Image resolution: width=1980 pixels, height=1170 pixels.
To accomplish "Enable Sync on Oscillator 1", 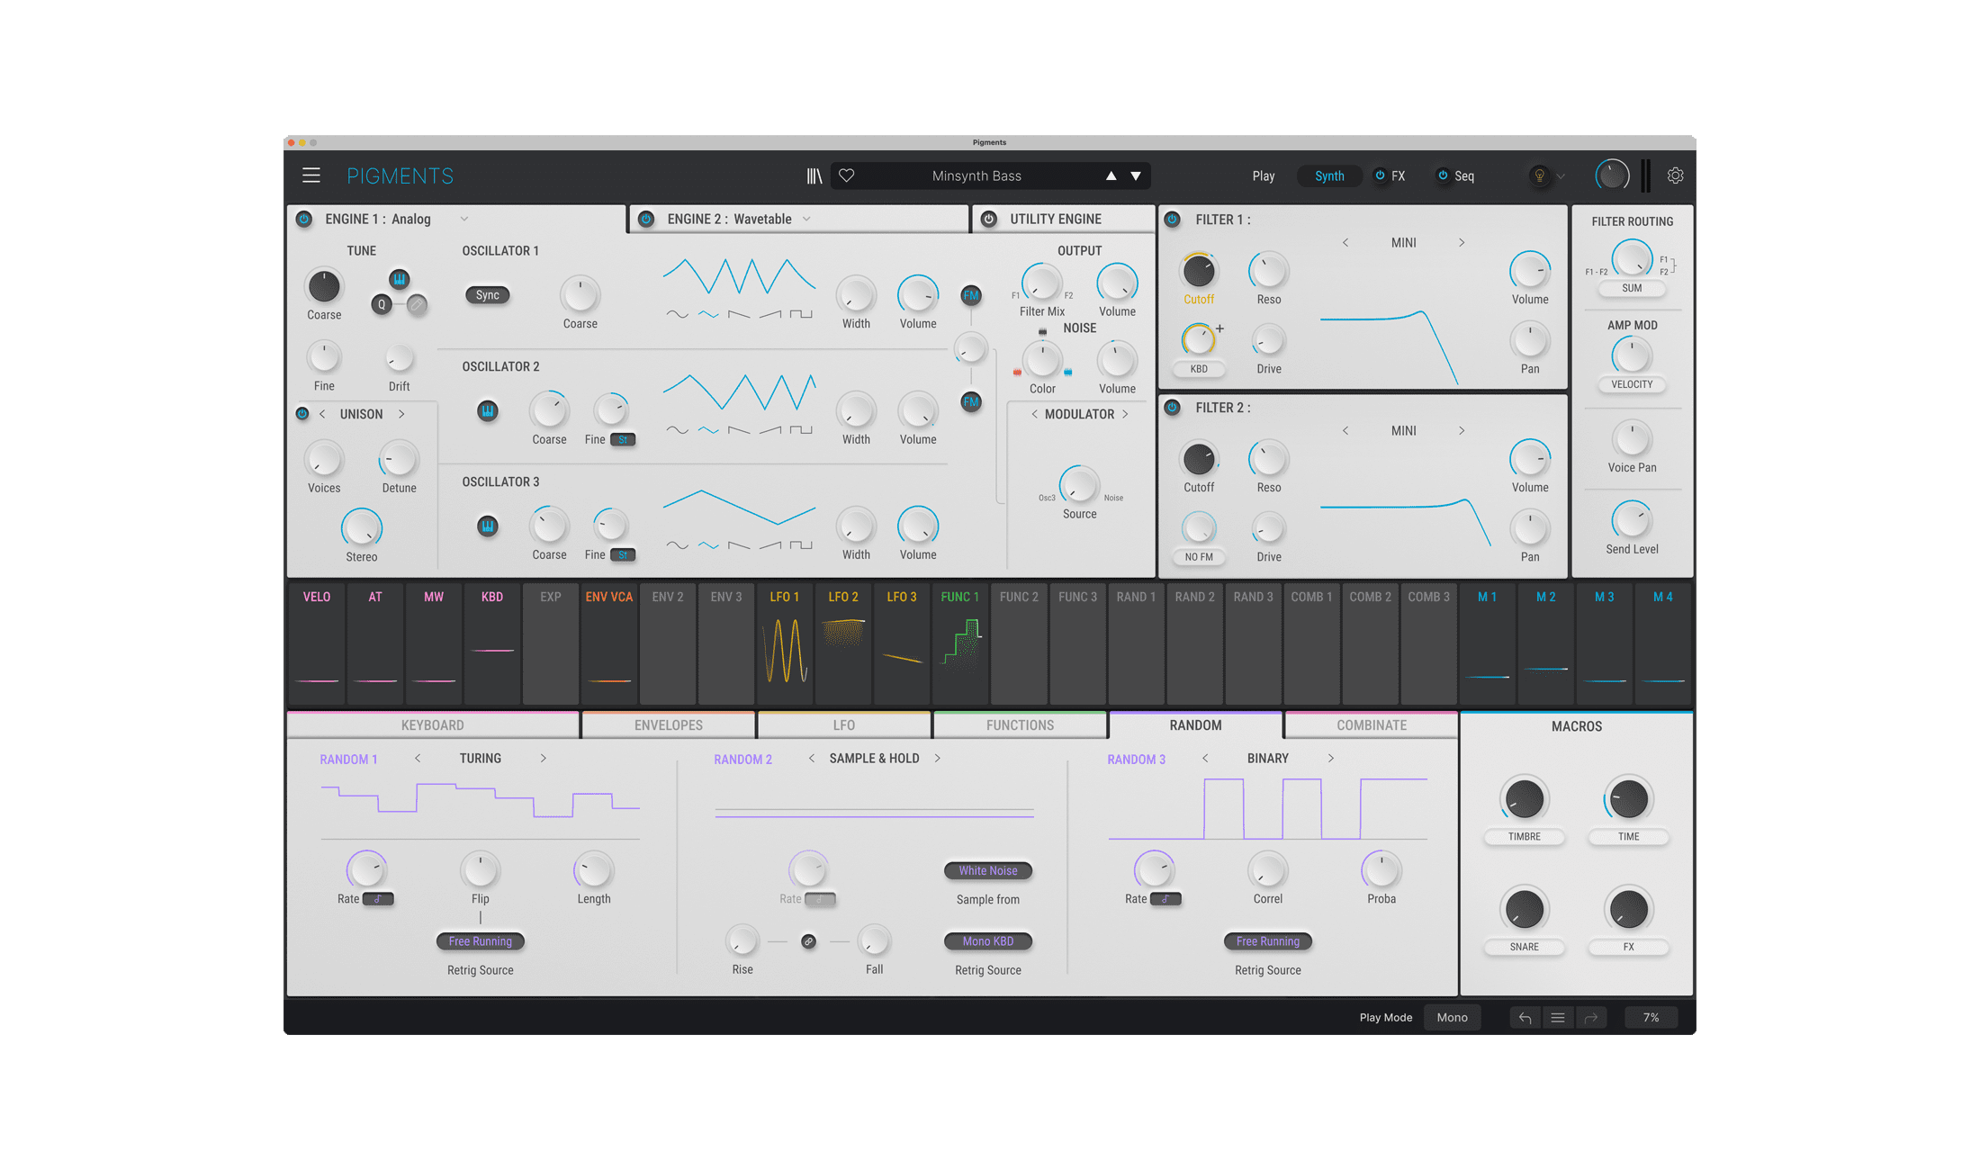I will click(487, 294).
